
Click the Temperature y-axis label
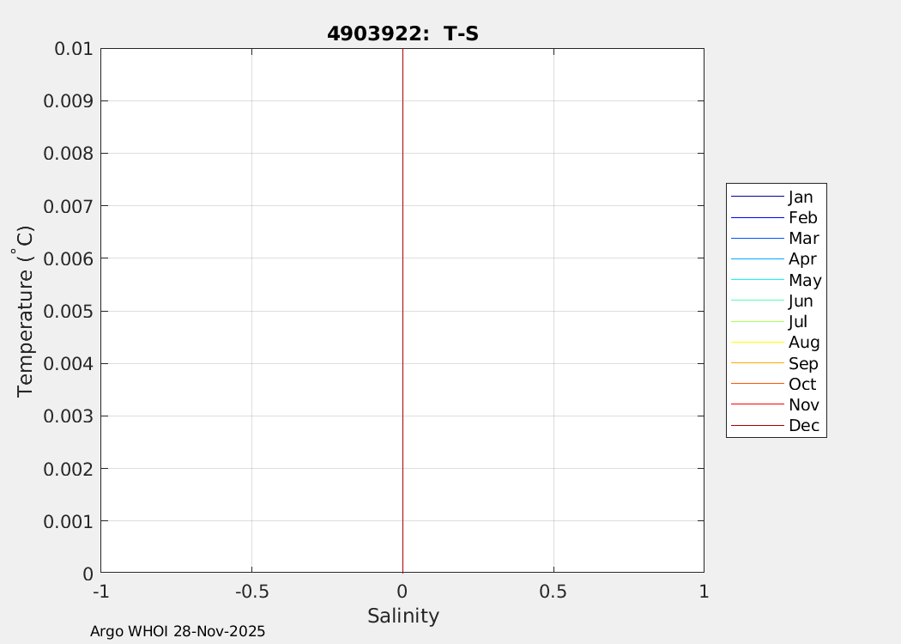click(x=26, y=311)
